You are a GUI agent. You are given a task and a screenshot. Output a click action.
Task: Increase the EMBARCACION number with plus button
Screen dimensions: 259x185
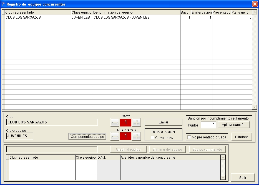(137, 136)
